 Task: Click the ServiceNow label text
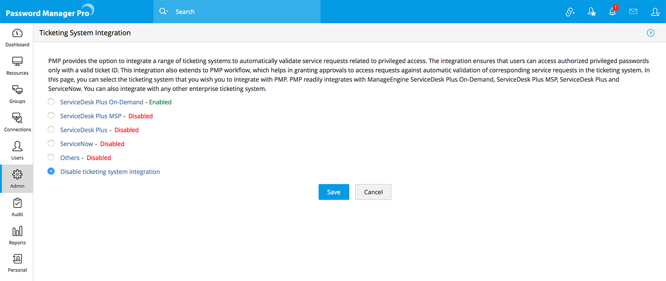click(x=77, y=144)
